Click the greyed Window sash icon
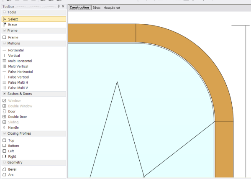251x179 pixels. [4, 101]
